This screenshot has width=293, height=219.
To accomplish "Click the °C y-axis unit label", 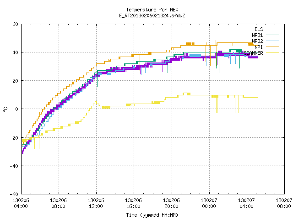I will [x=5, y=109].
